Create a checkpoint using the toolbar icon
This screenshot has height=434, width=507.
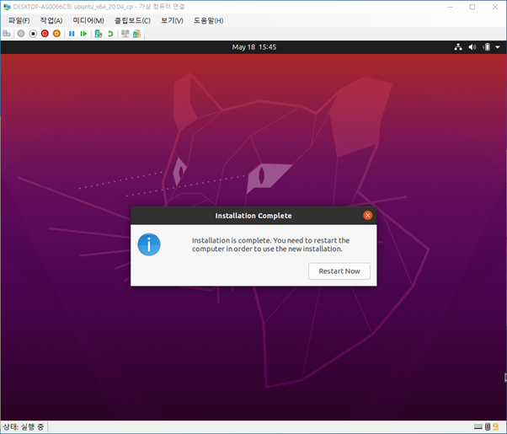coord(99,34)
